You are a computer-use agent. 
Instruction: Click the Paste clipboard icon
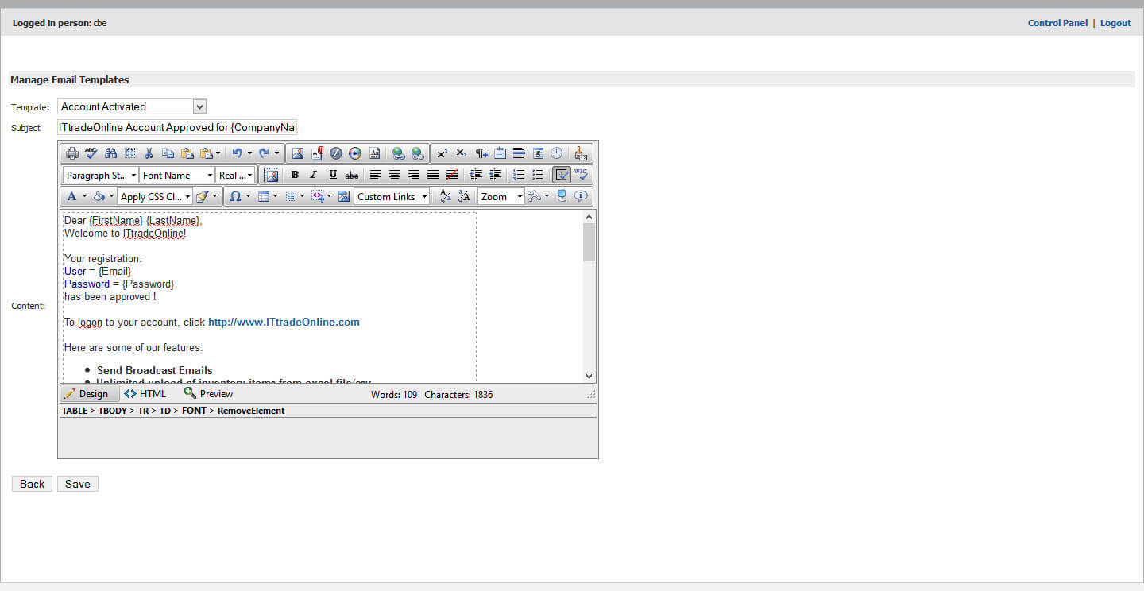(187, 153)
